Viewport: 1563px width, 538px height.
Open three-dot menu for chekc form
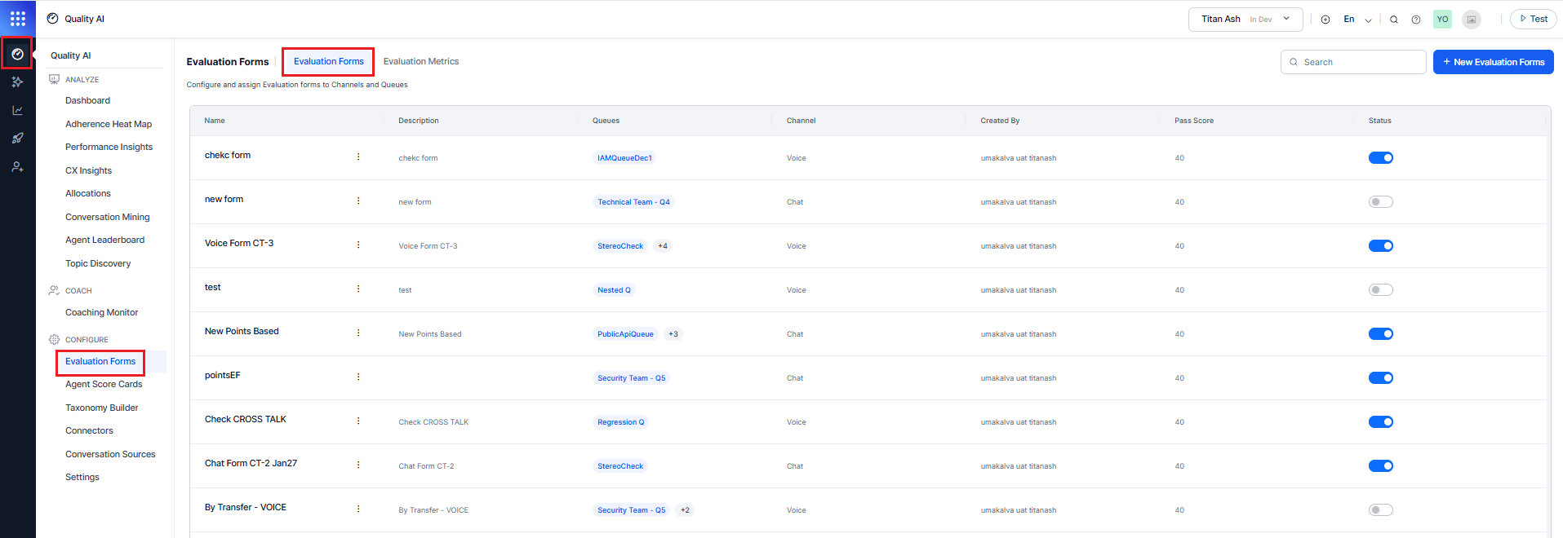click(x=358, y=157)
